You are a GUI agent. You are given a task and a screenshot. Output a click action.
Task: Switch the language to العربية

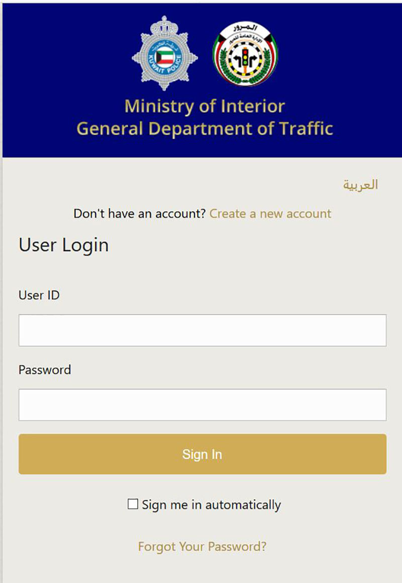[x=360, y=185]
